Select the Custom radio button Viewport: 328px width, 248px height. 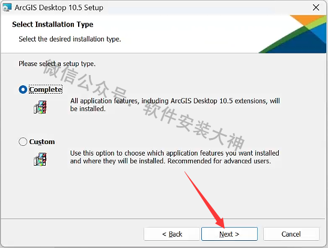[23, 142]
